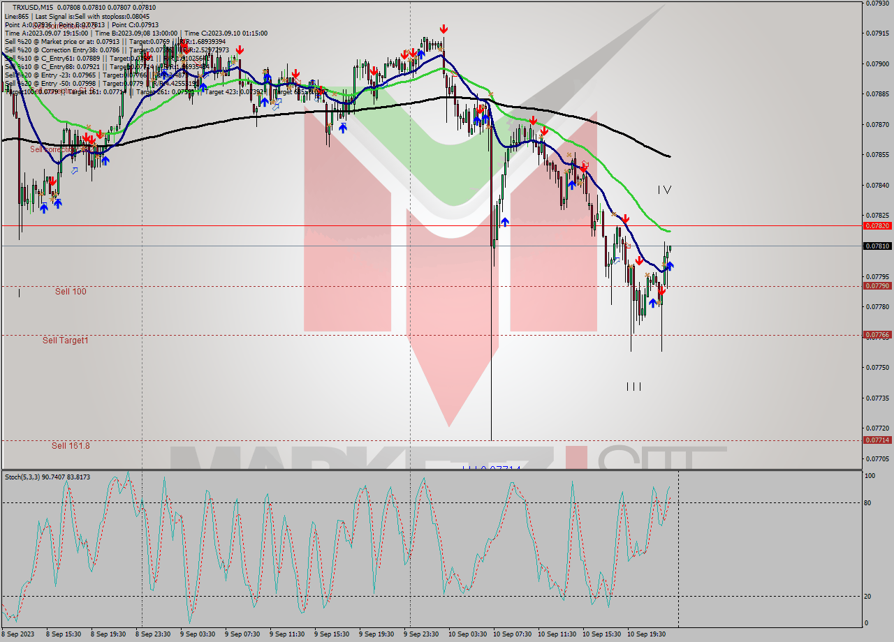This screenshot has width=894, height=642.
Task: Click the 0.07735 value on the price axis
Action: tap(877, 398)
